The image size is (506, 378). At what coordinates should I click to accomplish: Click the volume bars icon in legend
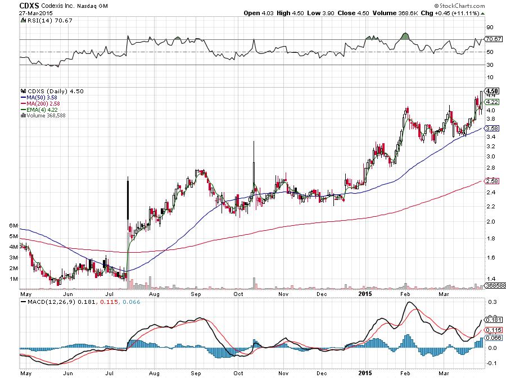(23, 115)
